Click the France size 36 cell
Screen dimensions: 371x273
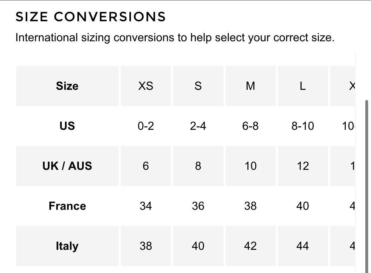click(198, 206)
